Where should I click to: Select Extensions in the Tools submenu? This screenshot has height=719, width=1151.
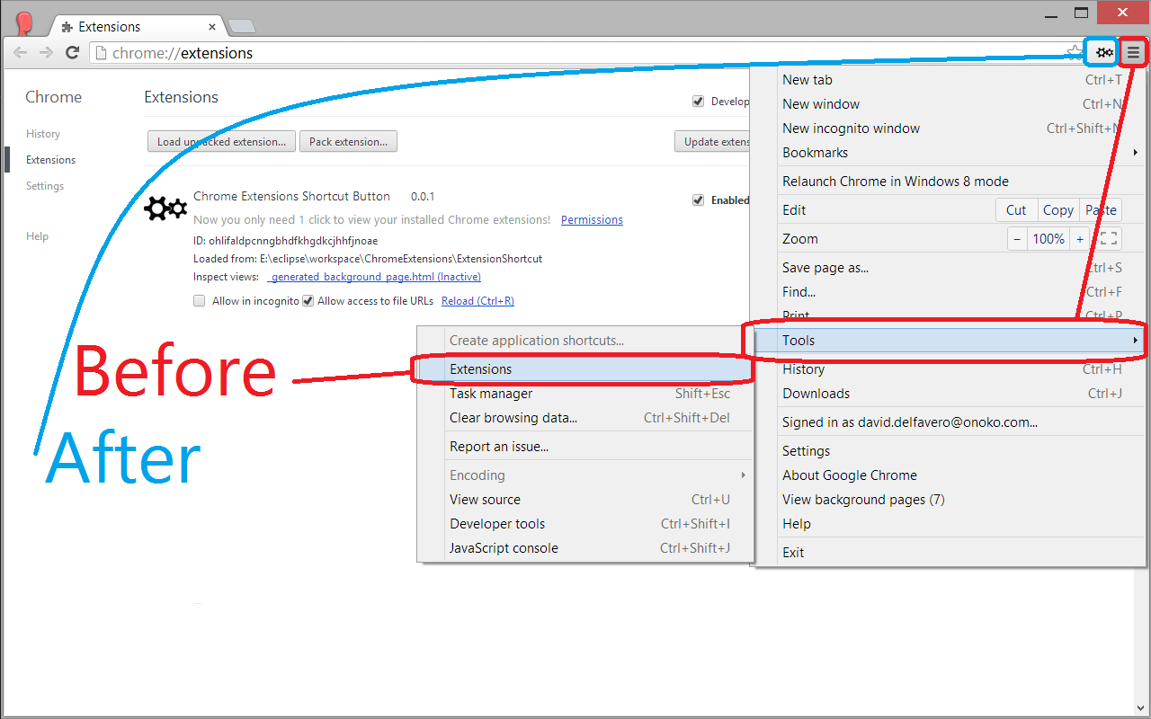584,369
